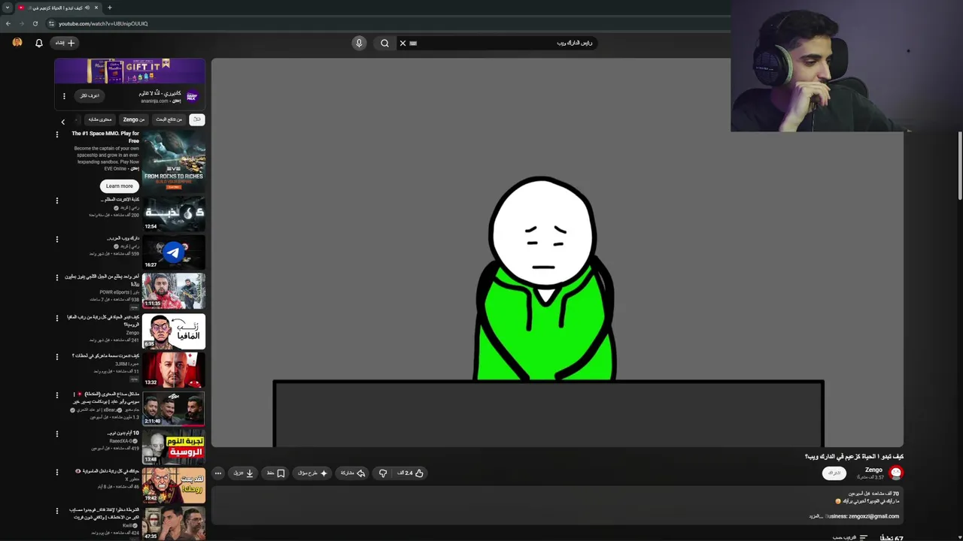Click the main video player area
963x541 pixels.
point(557,252)
